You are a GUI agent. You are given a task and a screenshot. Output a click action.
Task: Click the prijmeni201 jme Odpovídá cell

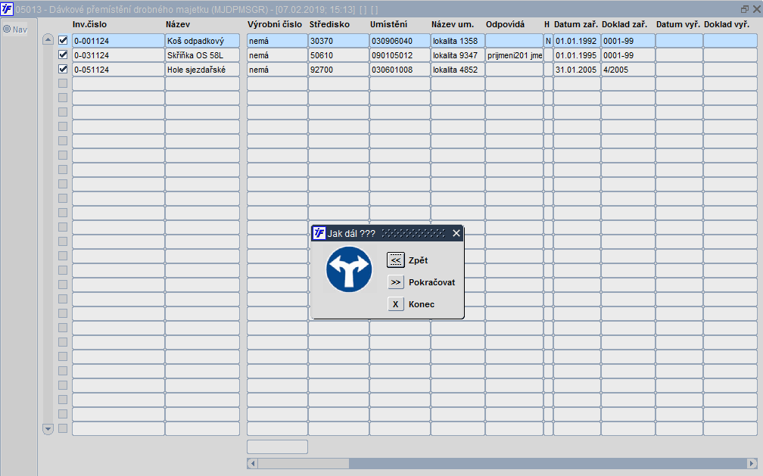point(515,55)
